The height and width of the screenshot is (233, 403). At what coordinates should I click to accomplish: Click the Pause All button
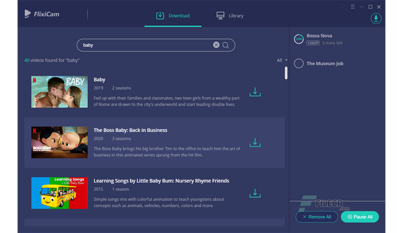pos(360,217)
